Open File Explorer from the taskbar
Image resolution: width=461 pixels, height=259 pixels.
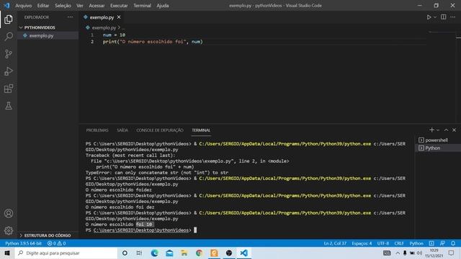[x=184, y=253]
